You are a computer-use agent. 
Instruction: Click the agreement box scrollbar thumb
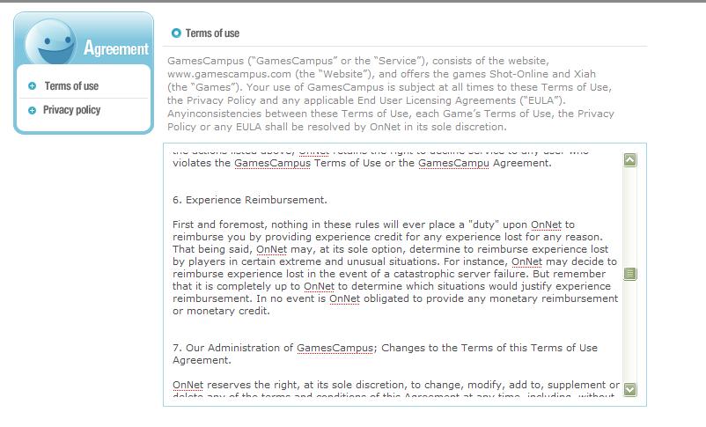tap(629, 274)
